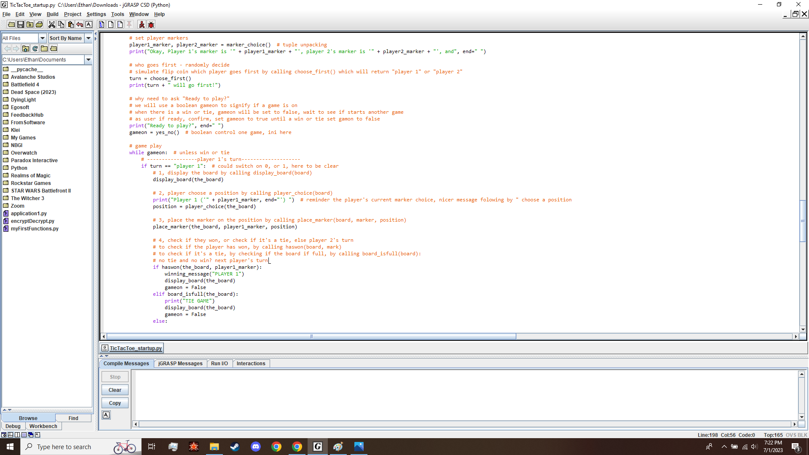Cut text using the scissors icon
This screenshot has width=809, height=455.
coord(52,24)
